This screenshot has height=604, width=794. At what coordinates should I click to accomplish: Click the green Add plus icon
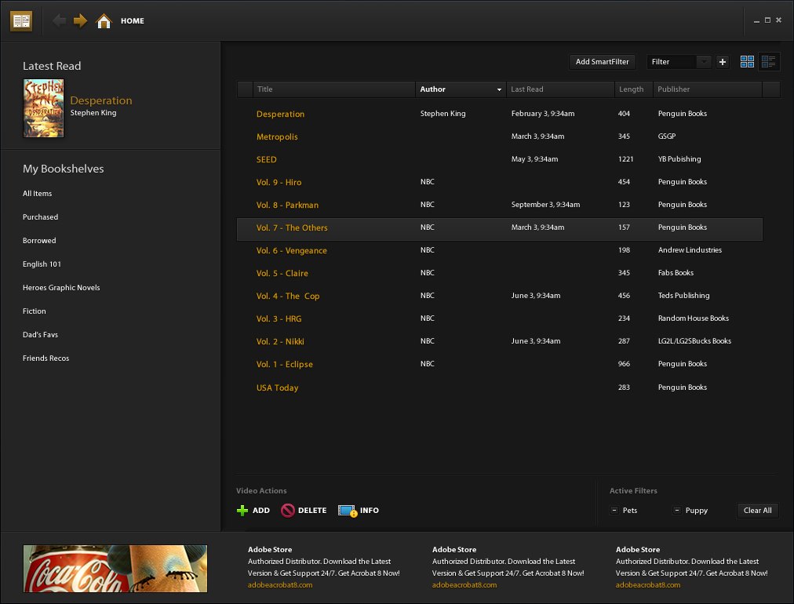pos(242,511)
